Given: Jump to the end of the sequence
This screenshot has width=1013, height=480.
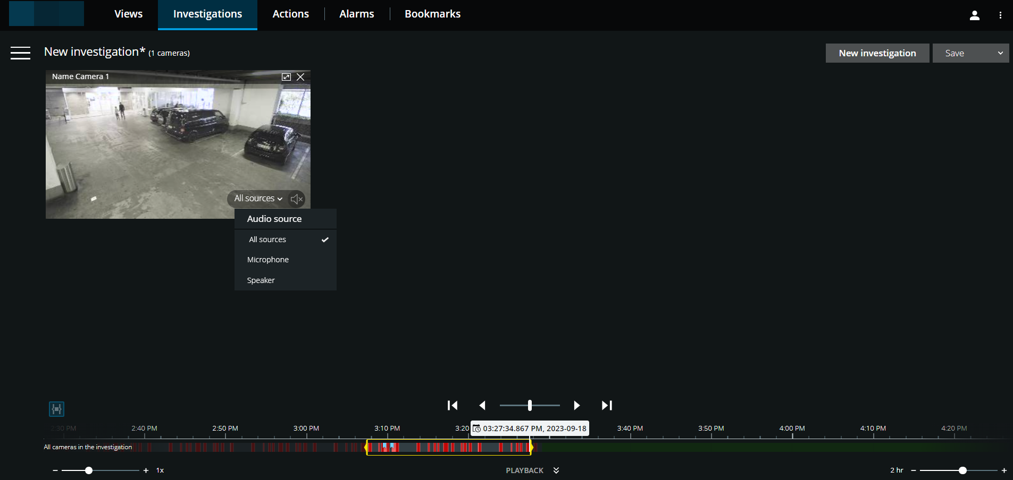Looking at the screenshot, I should (607, 405).
